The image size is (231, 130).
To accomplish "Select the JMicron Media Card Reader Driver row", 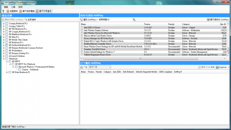I will coord(154,36).
